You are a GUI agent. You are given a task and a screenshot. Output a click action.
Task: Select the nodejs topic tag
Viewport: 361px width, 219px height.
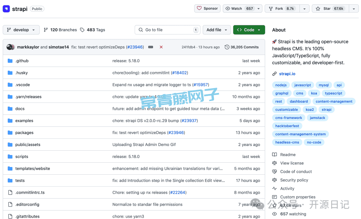[x=281, y=85]
